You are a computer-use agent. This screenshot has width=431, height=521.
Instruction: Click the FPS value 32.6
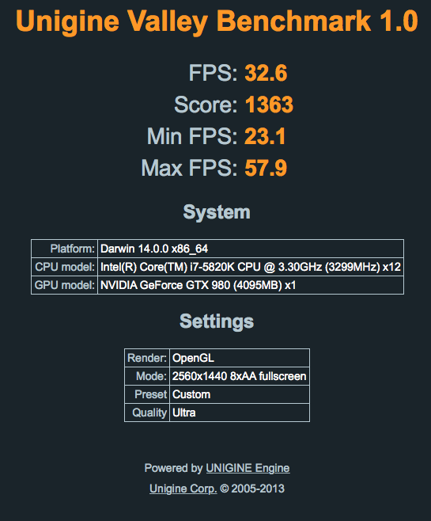tap(266, 73)
